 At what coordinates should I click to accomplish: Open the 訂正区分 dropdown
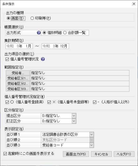coord(74,121)
